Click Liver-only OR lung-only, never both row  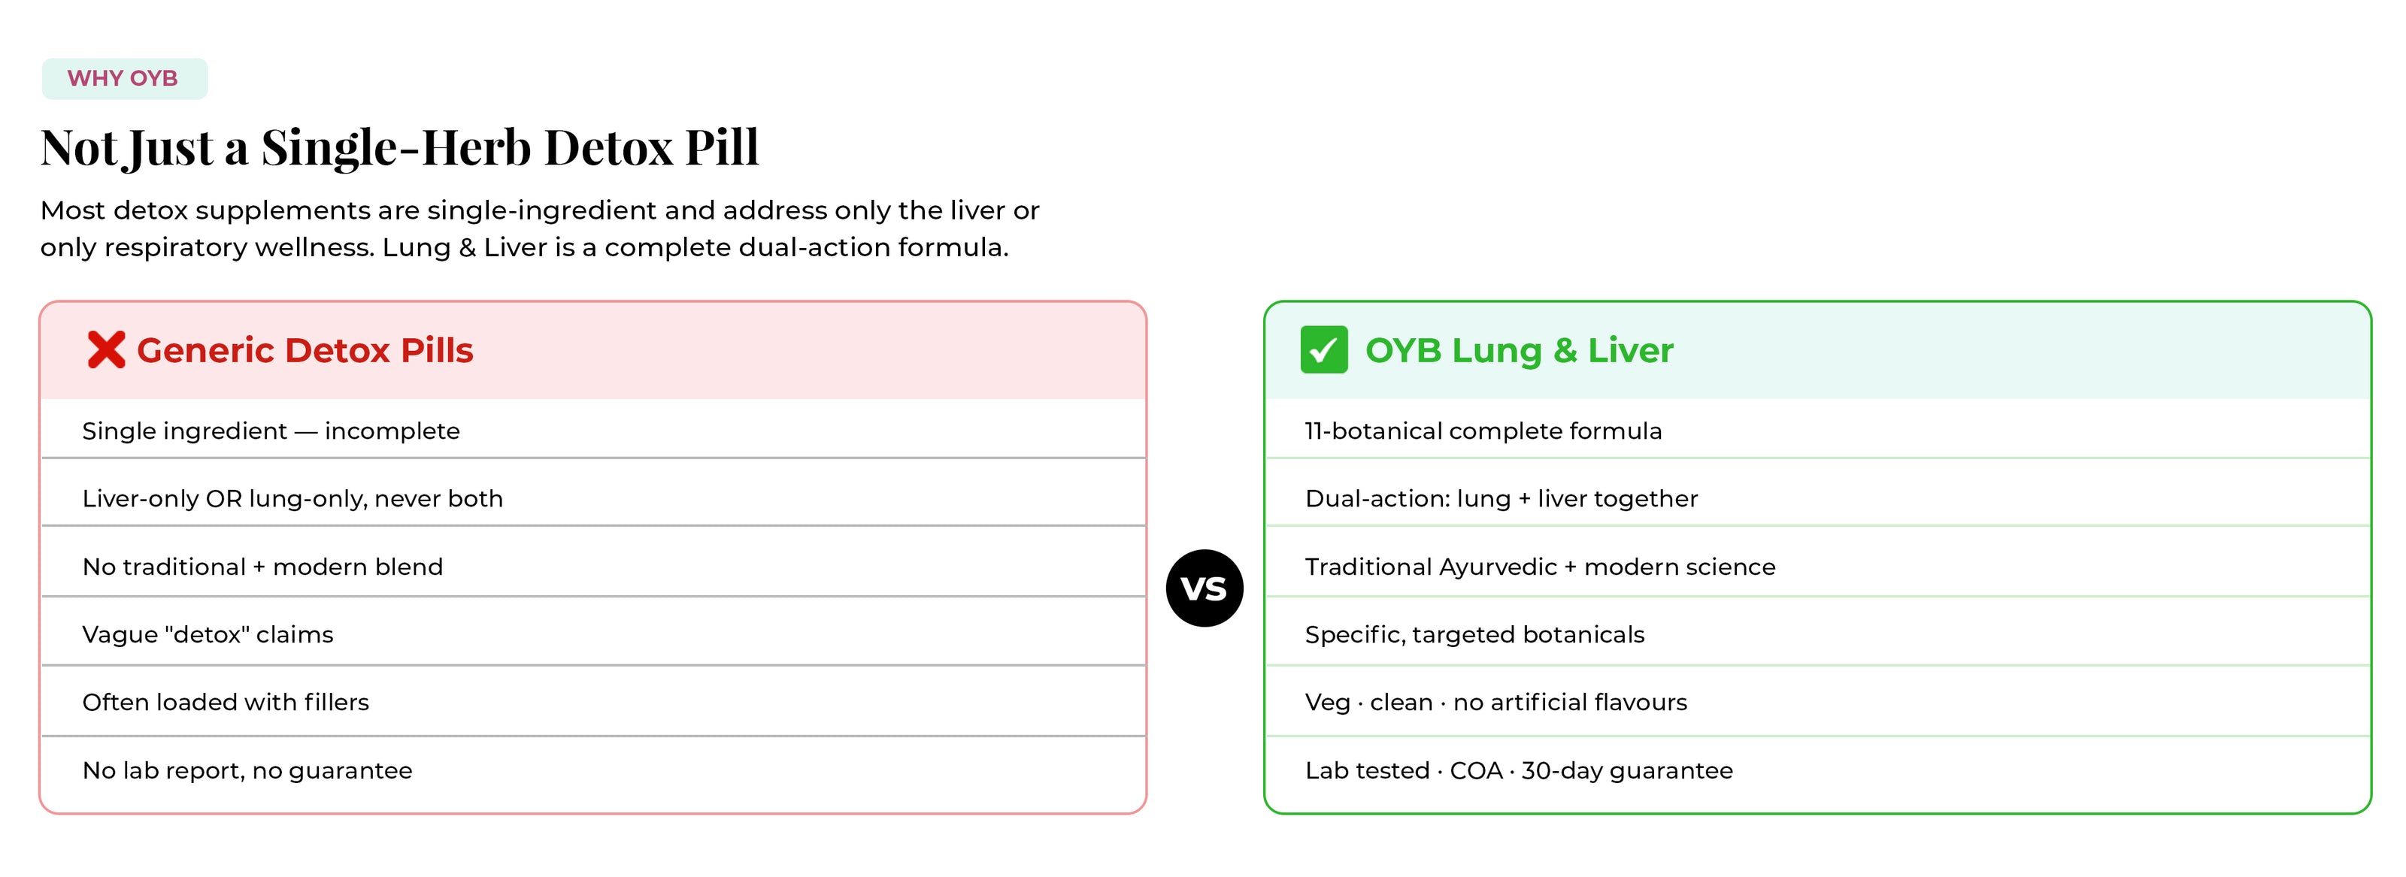click(x=593, y=497)
